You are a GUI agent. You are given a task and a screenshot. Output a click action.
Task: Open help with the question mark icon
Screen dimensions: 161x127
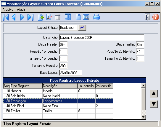[156, 17]
